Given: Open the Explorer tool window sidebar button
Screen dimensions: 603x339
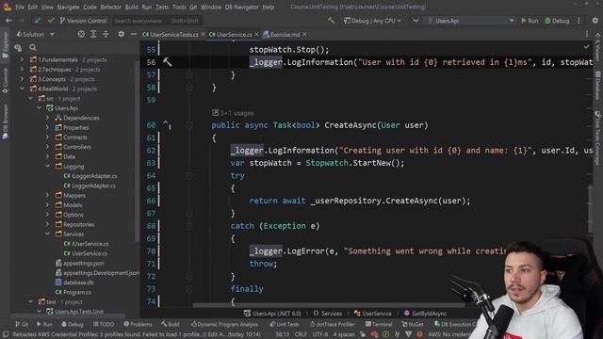Looking at the screenshot, I should coord(5,44).
